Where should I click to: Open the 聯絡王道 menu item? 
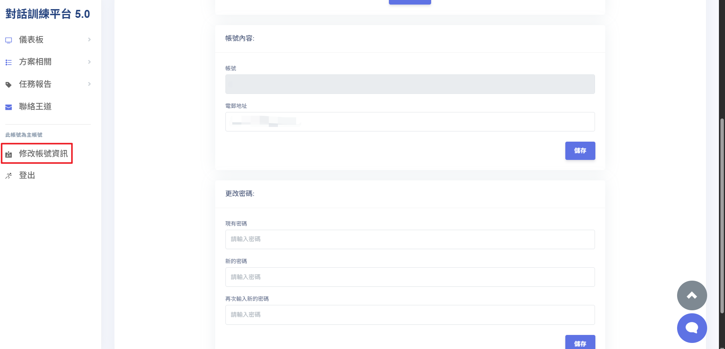pyautogui.click(x=35, y=107)
